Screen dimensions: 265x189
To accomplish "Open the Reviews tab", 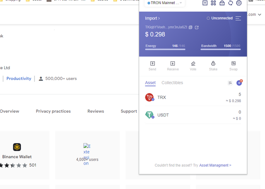I will click(96, 111).
